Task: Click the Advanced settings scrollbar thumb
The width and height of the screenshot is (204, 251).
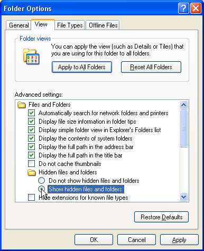Action: [183, 128]
